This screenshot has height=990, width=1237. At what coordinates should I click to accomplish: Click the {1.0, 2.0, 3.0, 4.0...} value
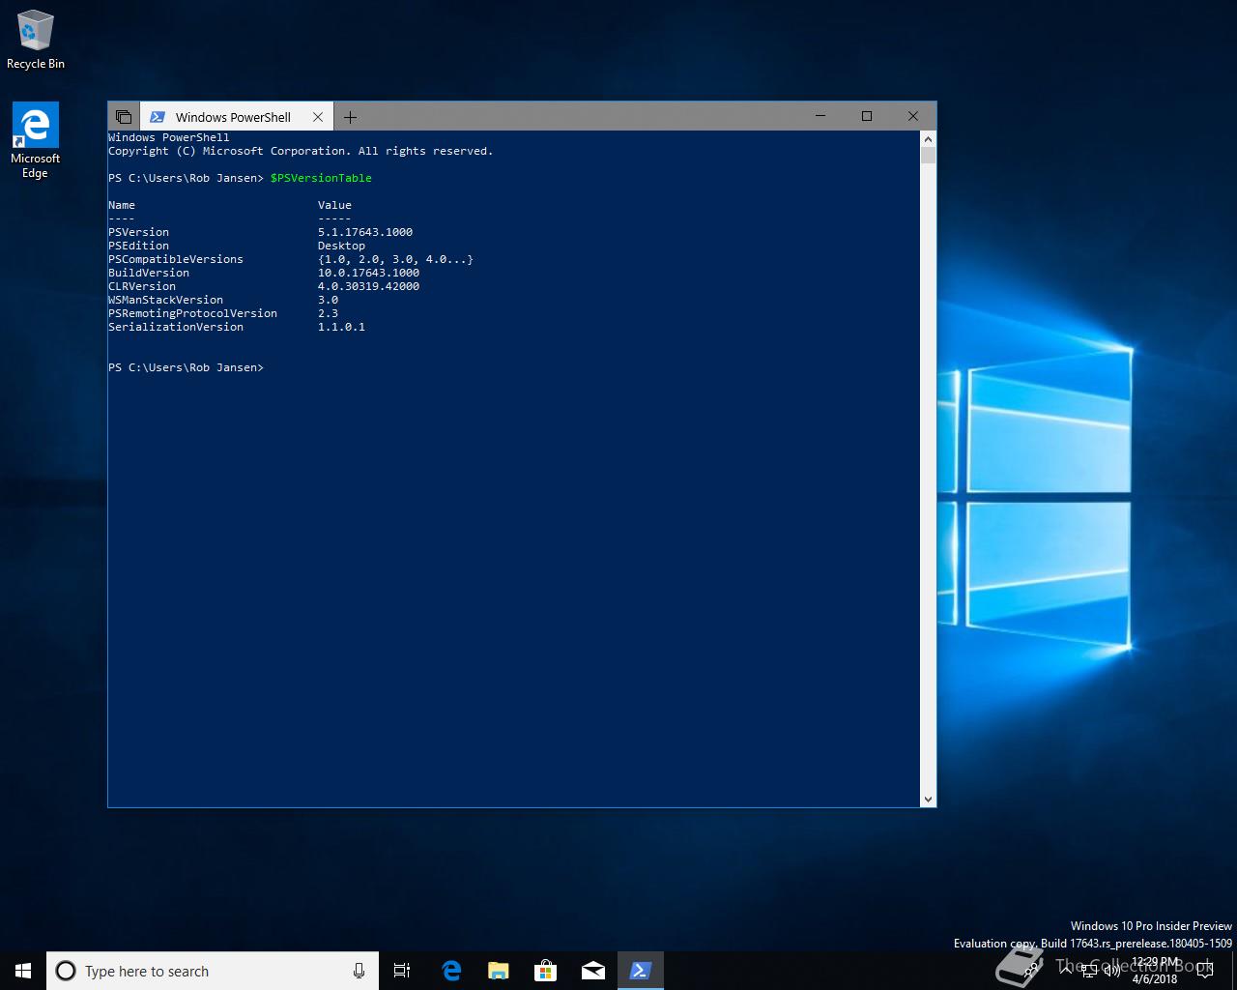(x=395, y=259)
